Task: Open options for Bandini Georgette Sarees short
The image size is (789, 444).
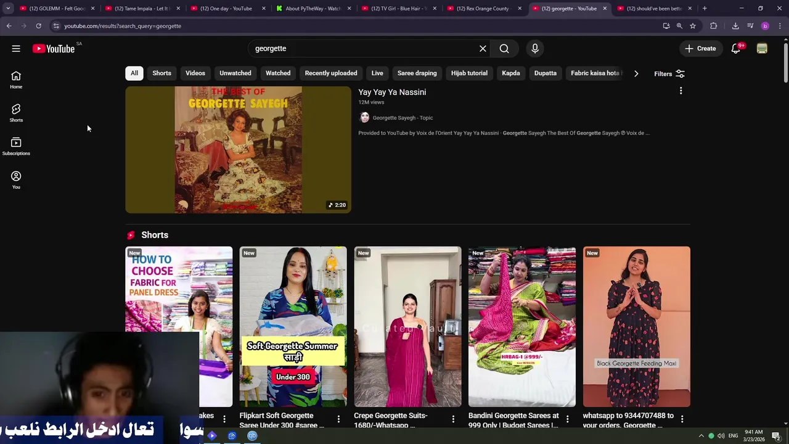Action: [568, 419]
